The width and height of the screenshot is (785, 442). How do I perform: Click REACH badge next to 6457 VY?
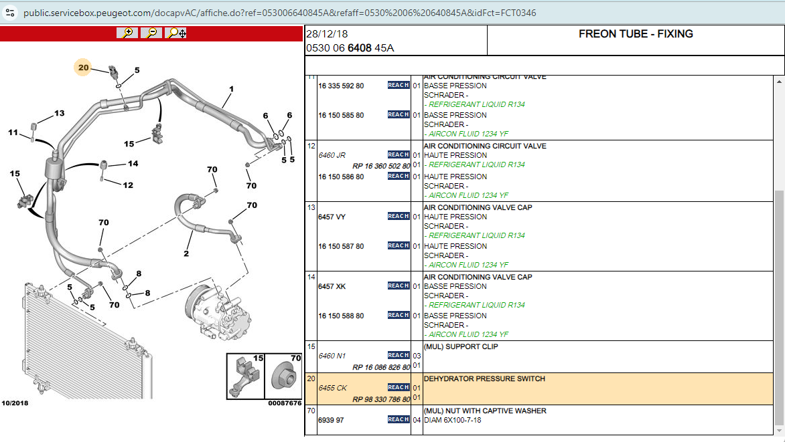pos(399,216)
